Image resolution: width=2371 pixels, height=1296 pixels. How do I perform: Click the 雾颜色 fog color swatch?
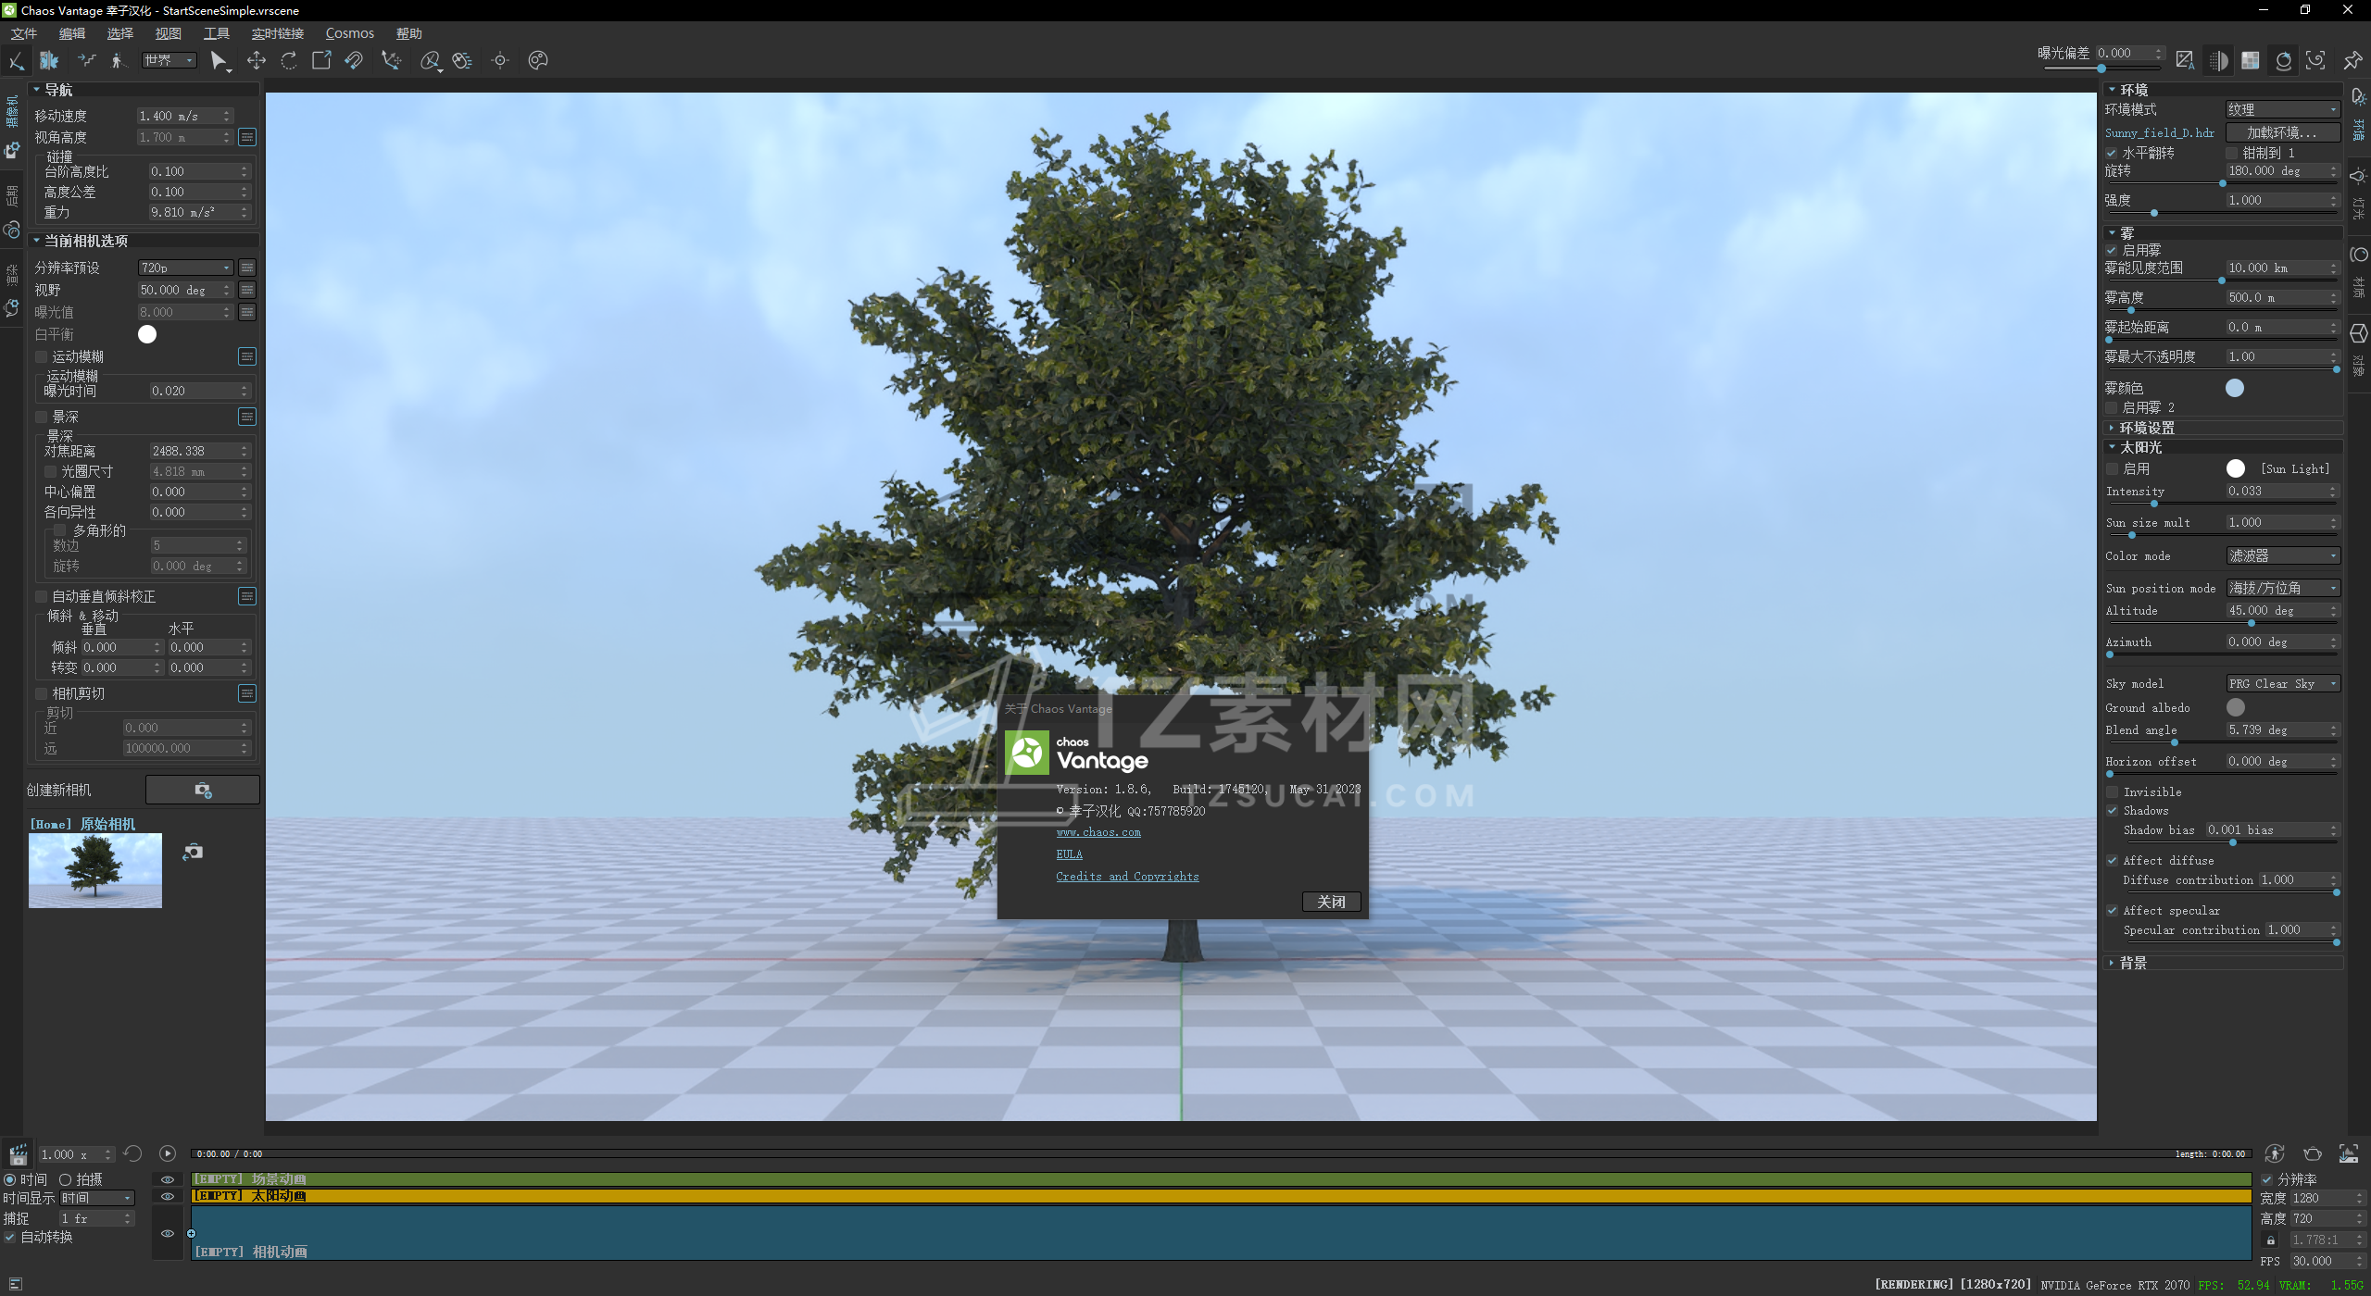[2235, 388]
